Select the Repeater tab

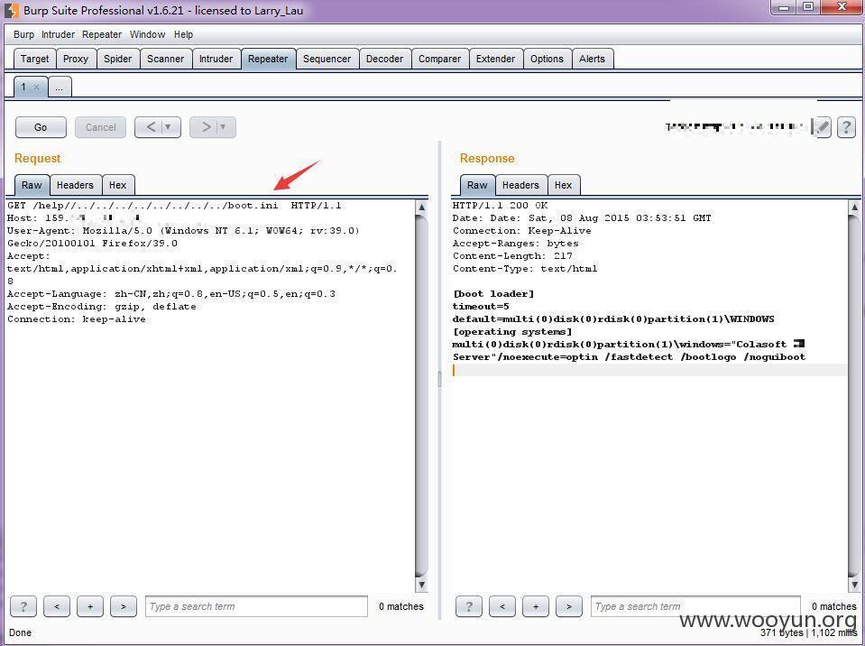[x=268, y=59]
